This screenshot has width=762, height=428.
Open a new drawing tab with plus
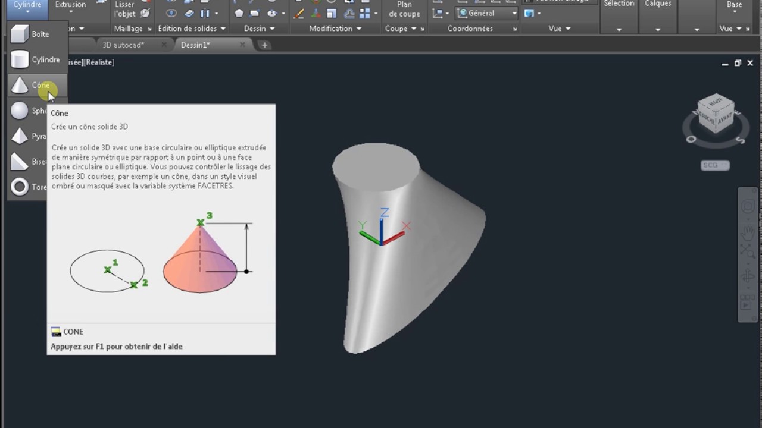[x=264, y=45]
